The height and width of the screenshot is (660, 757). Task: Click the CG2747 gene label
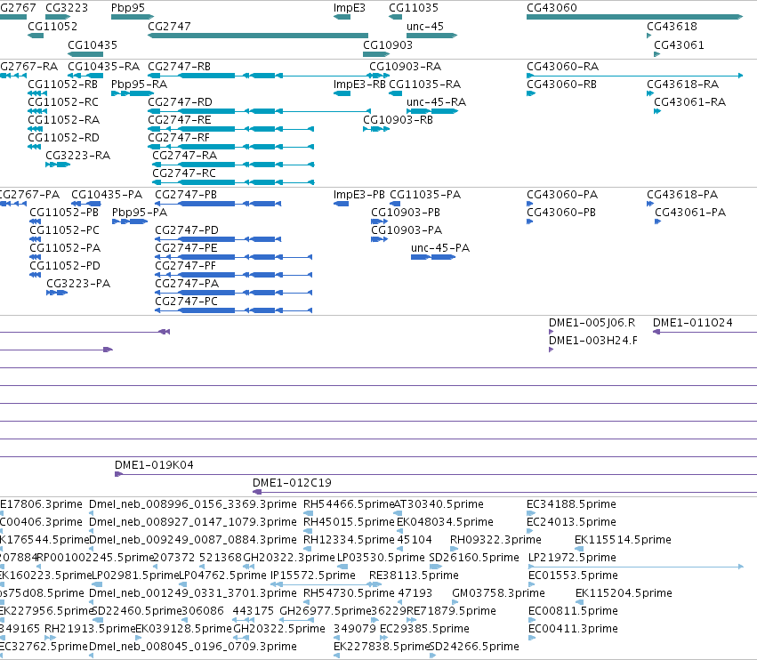coord(169,26)
